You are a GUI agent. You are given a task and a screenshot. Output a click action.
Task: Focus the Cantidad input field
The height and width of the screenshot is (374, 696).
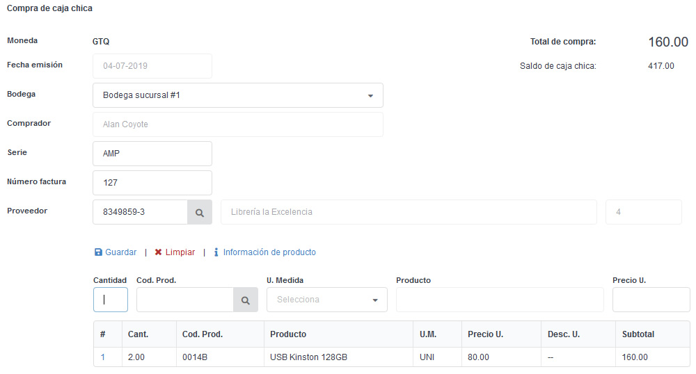tap(111, 300)
